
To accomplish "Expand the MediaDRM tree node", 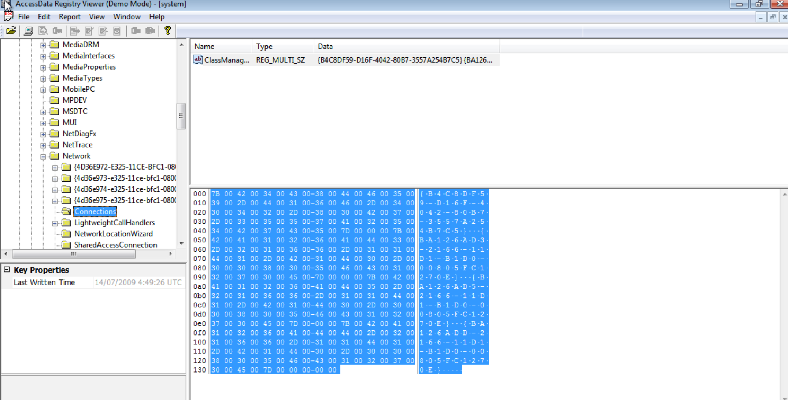I will 43,45.
